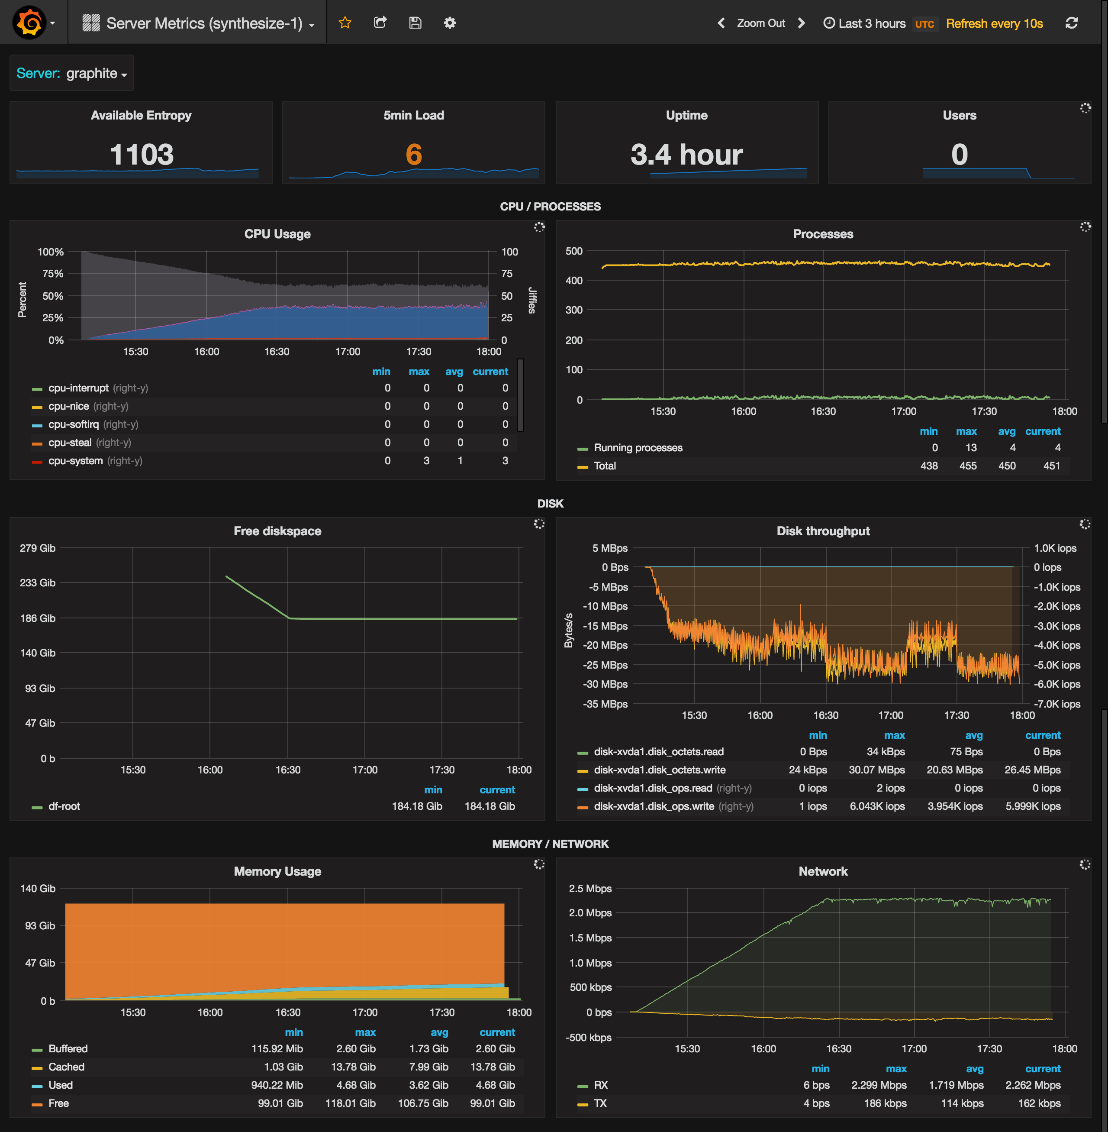This screenshot has height=1132, width=1108.
Task: Open the CPU Usage panel title menu
Action: (277, 234)
